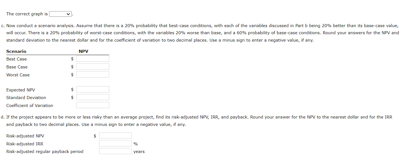Click the Best Case NPV input field
Image resolution: width=400 pixels, height=162 pixels.
93,58
